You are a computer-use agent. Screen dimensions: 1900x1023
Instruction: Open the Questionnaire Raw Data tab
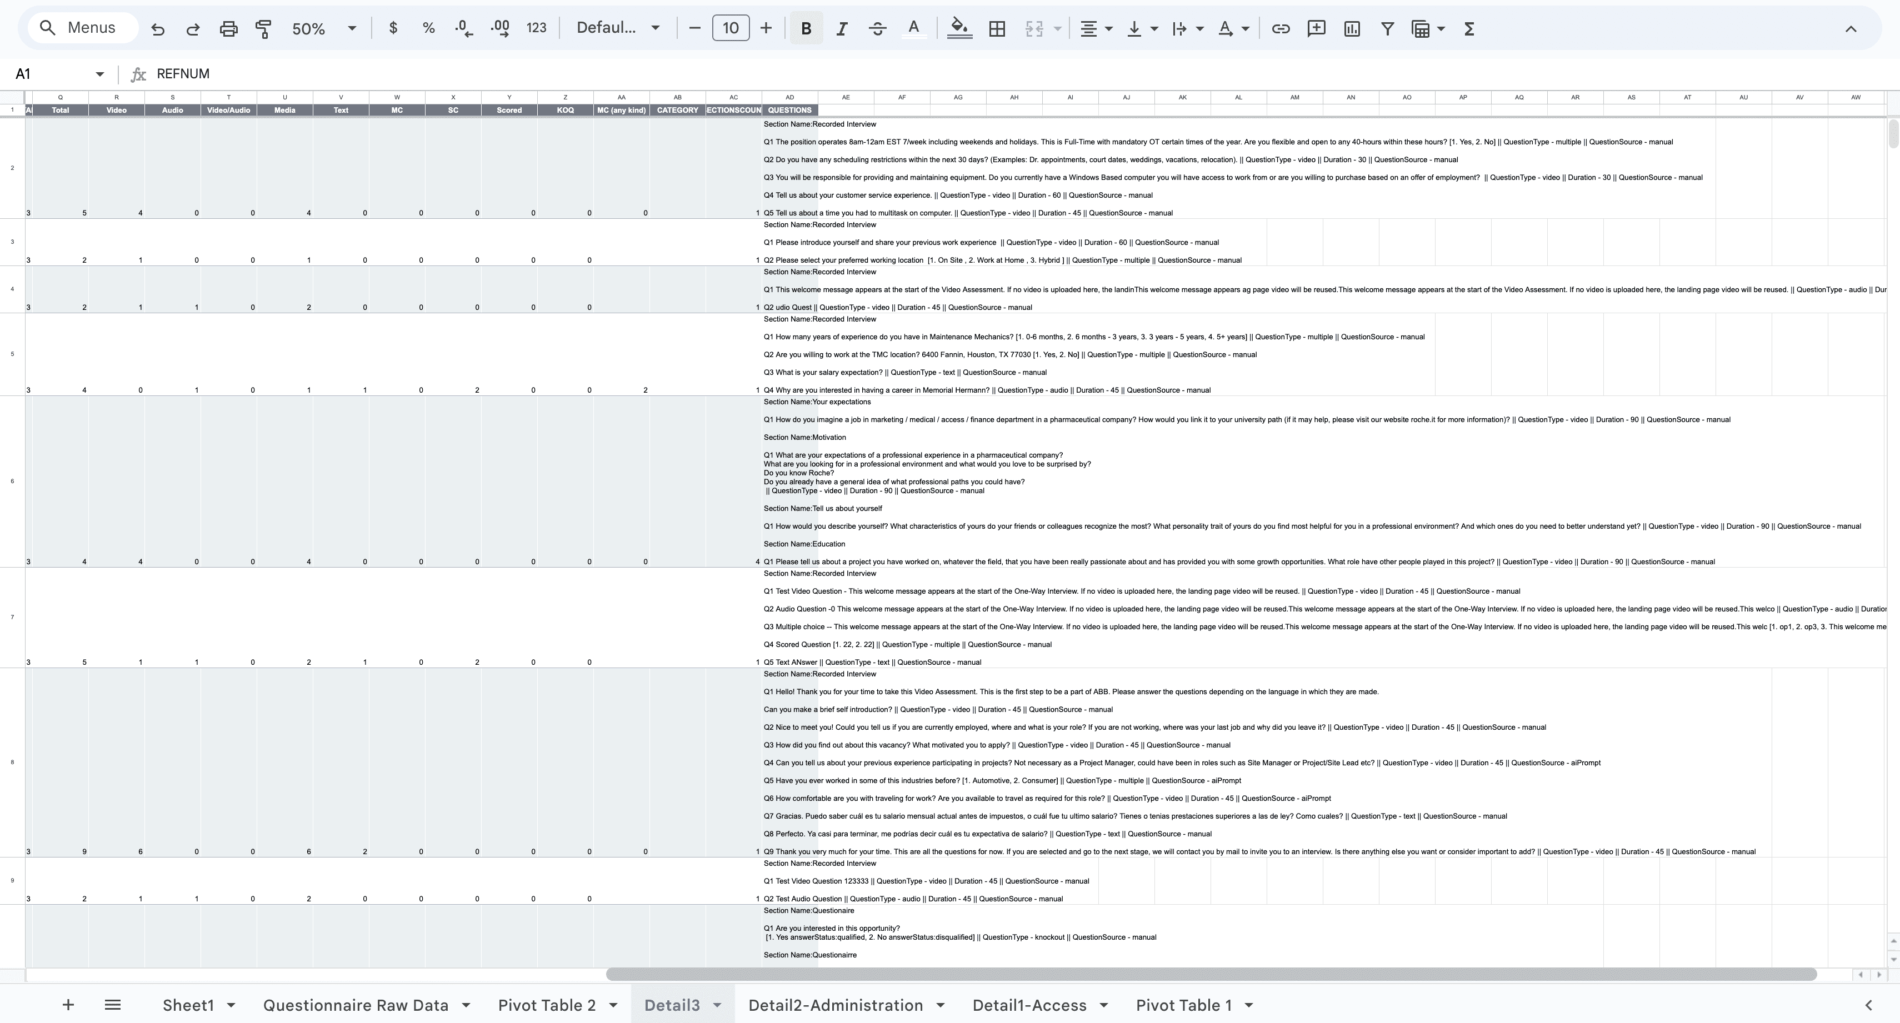tap(356, 1005)
